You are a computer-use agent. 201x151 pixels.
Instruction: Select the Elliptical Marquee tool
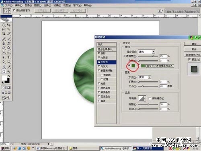(x=4, y=25)
